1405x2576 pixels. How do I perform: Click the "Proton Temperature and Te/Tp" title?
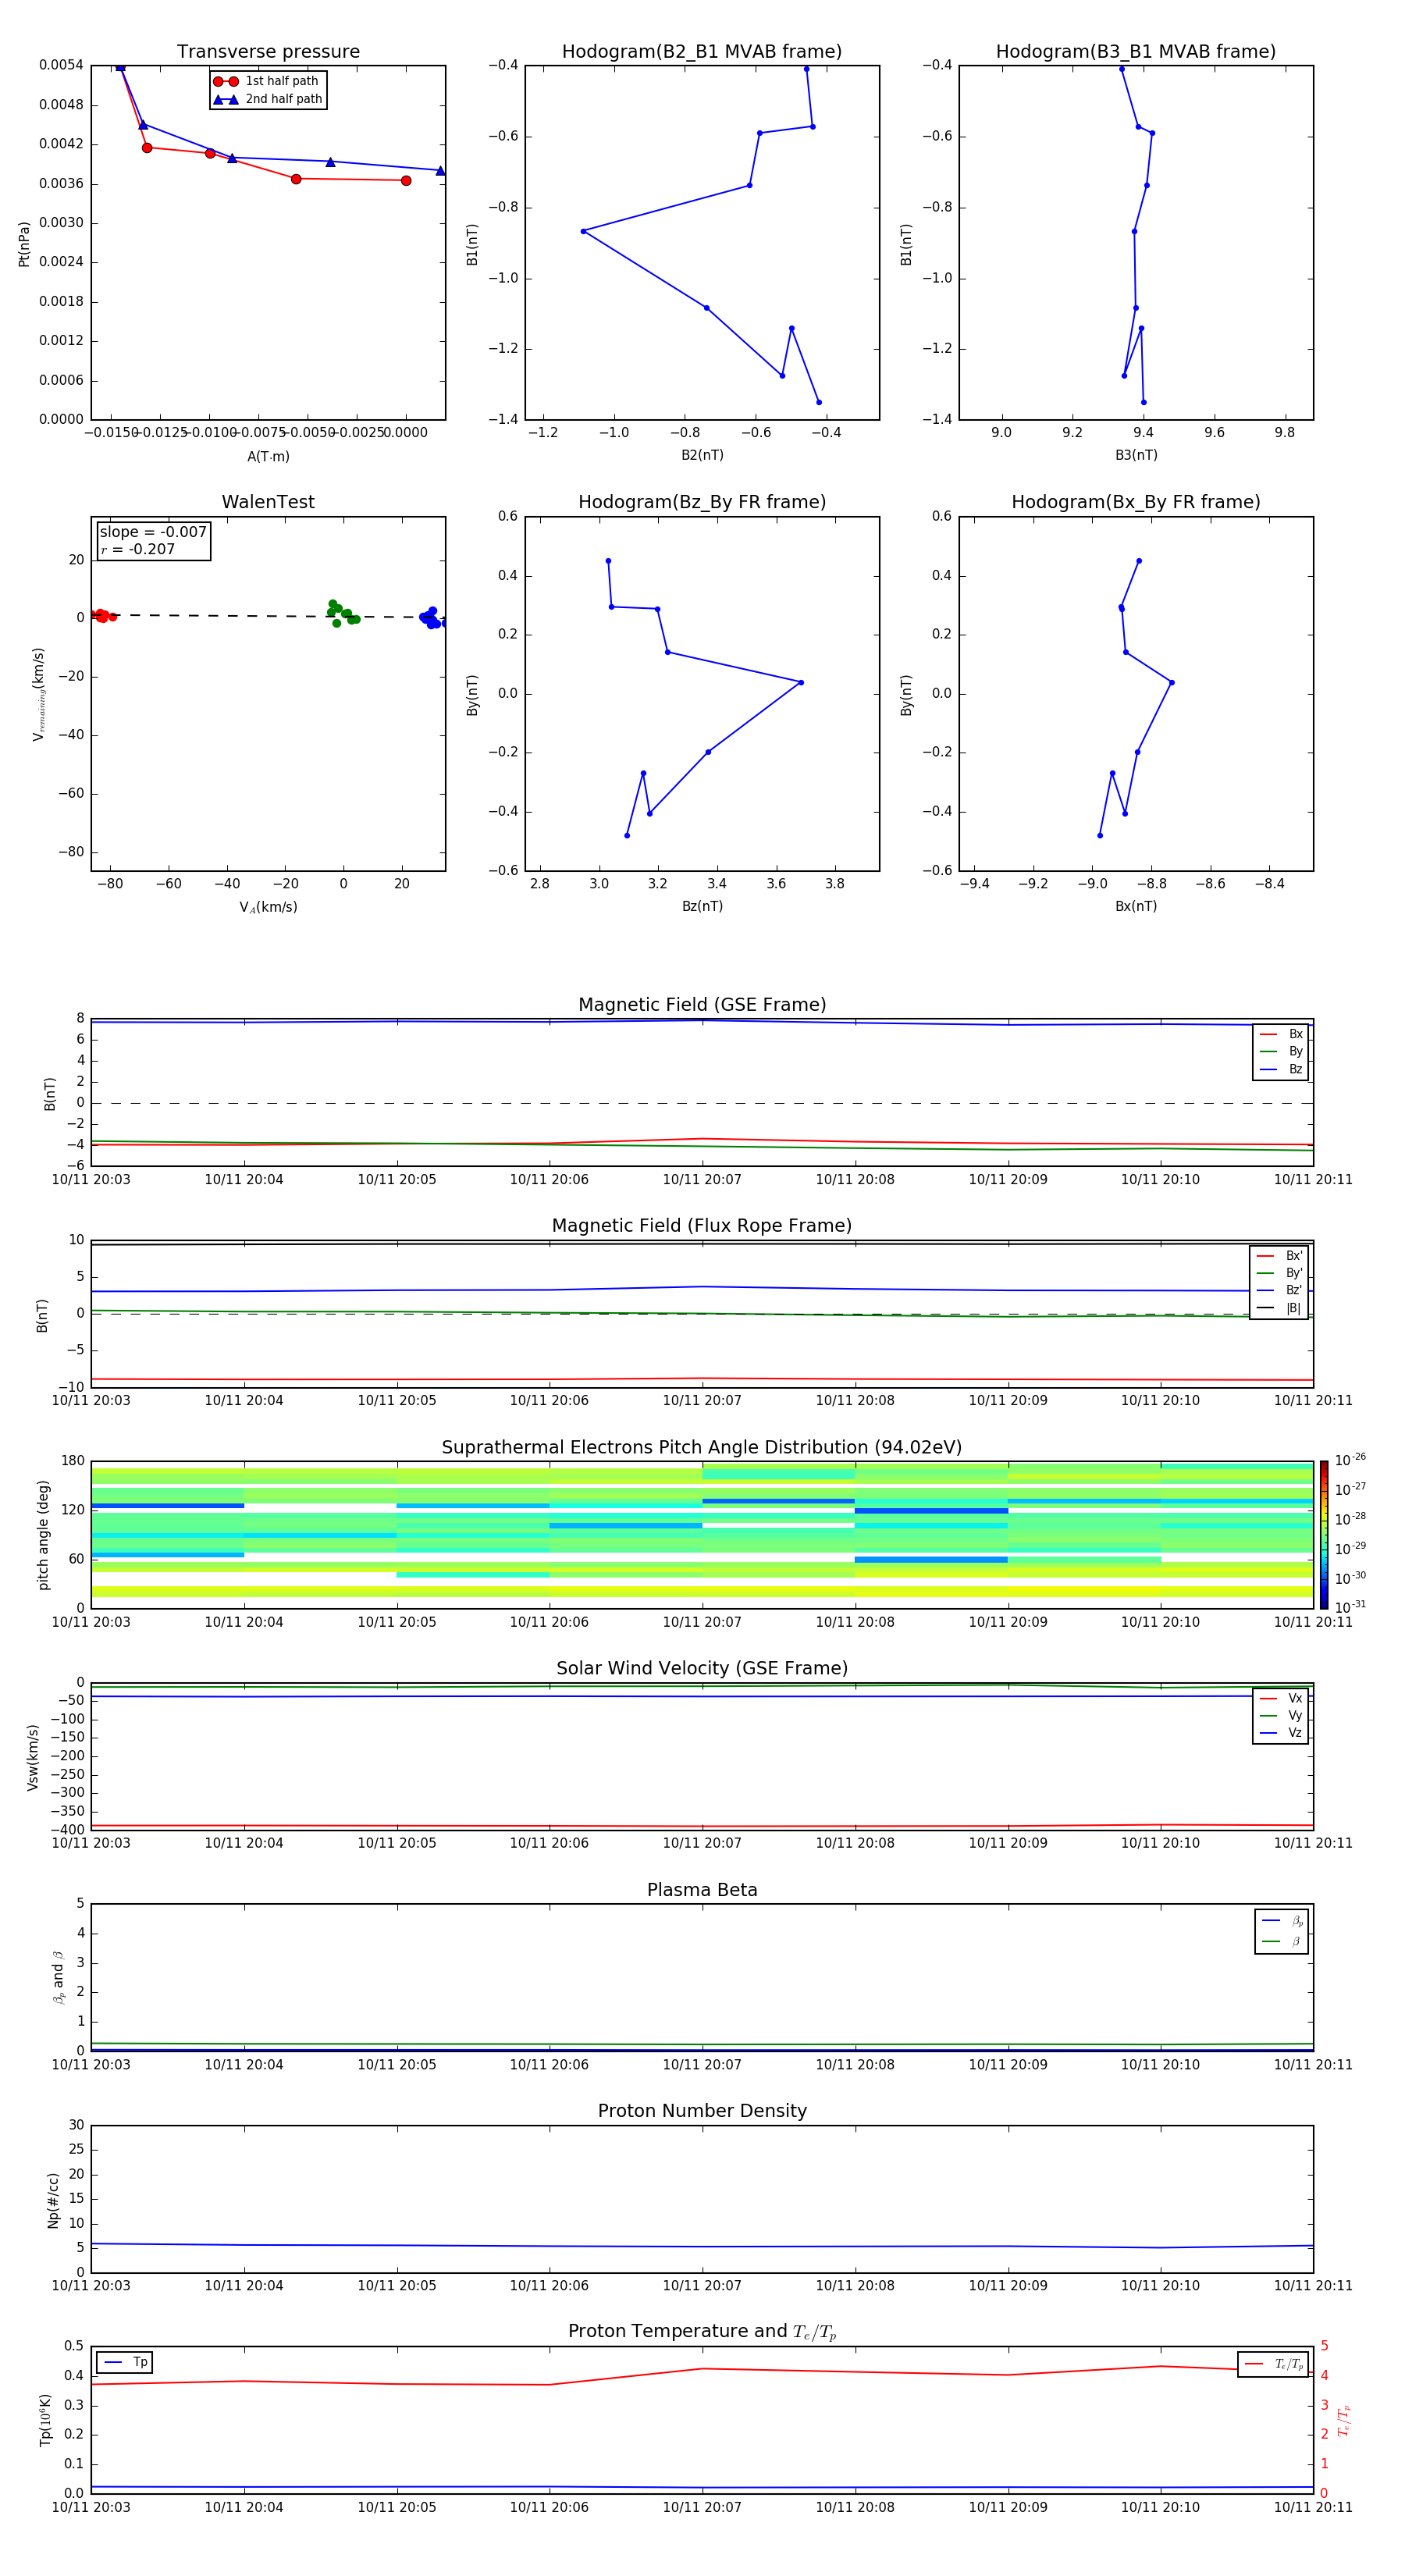click(702, 2332)
